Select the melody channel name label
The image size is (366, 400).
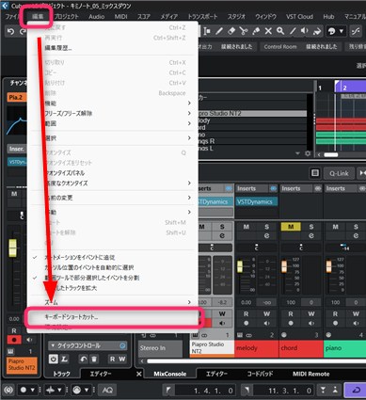tap(257, 348)
